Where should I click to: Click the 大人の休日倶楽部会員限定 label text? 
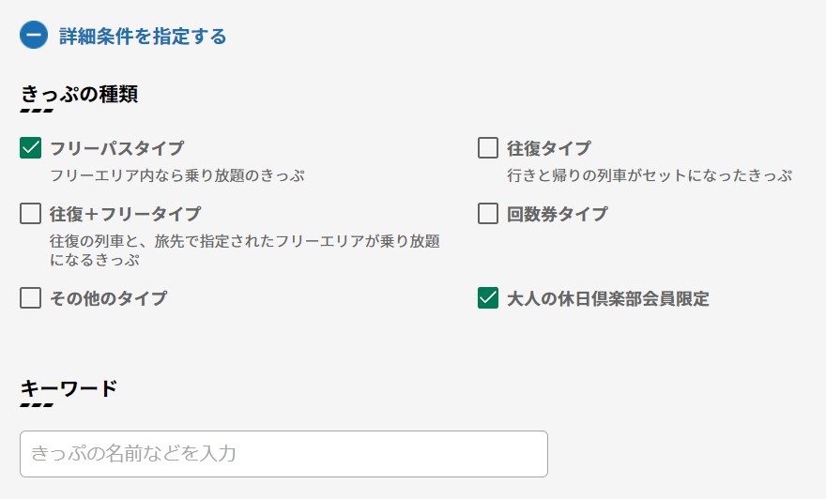coord(608,298)
